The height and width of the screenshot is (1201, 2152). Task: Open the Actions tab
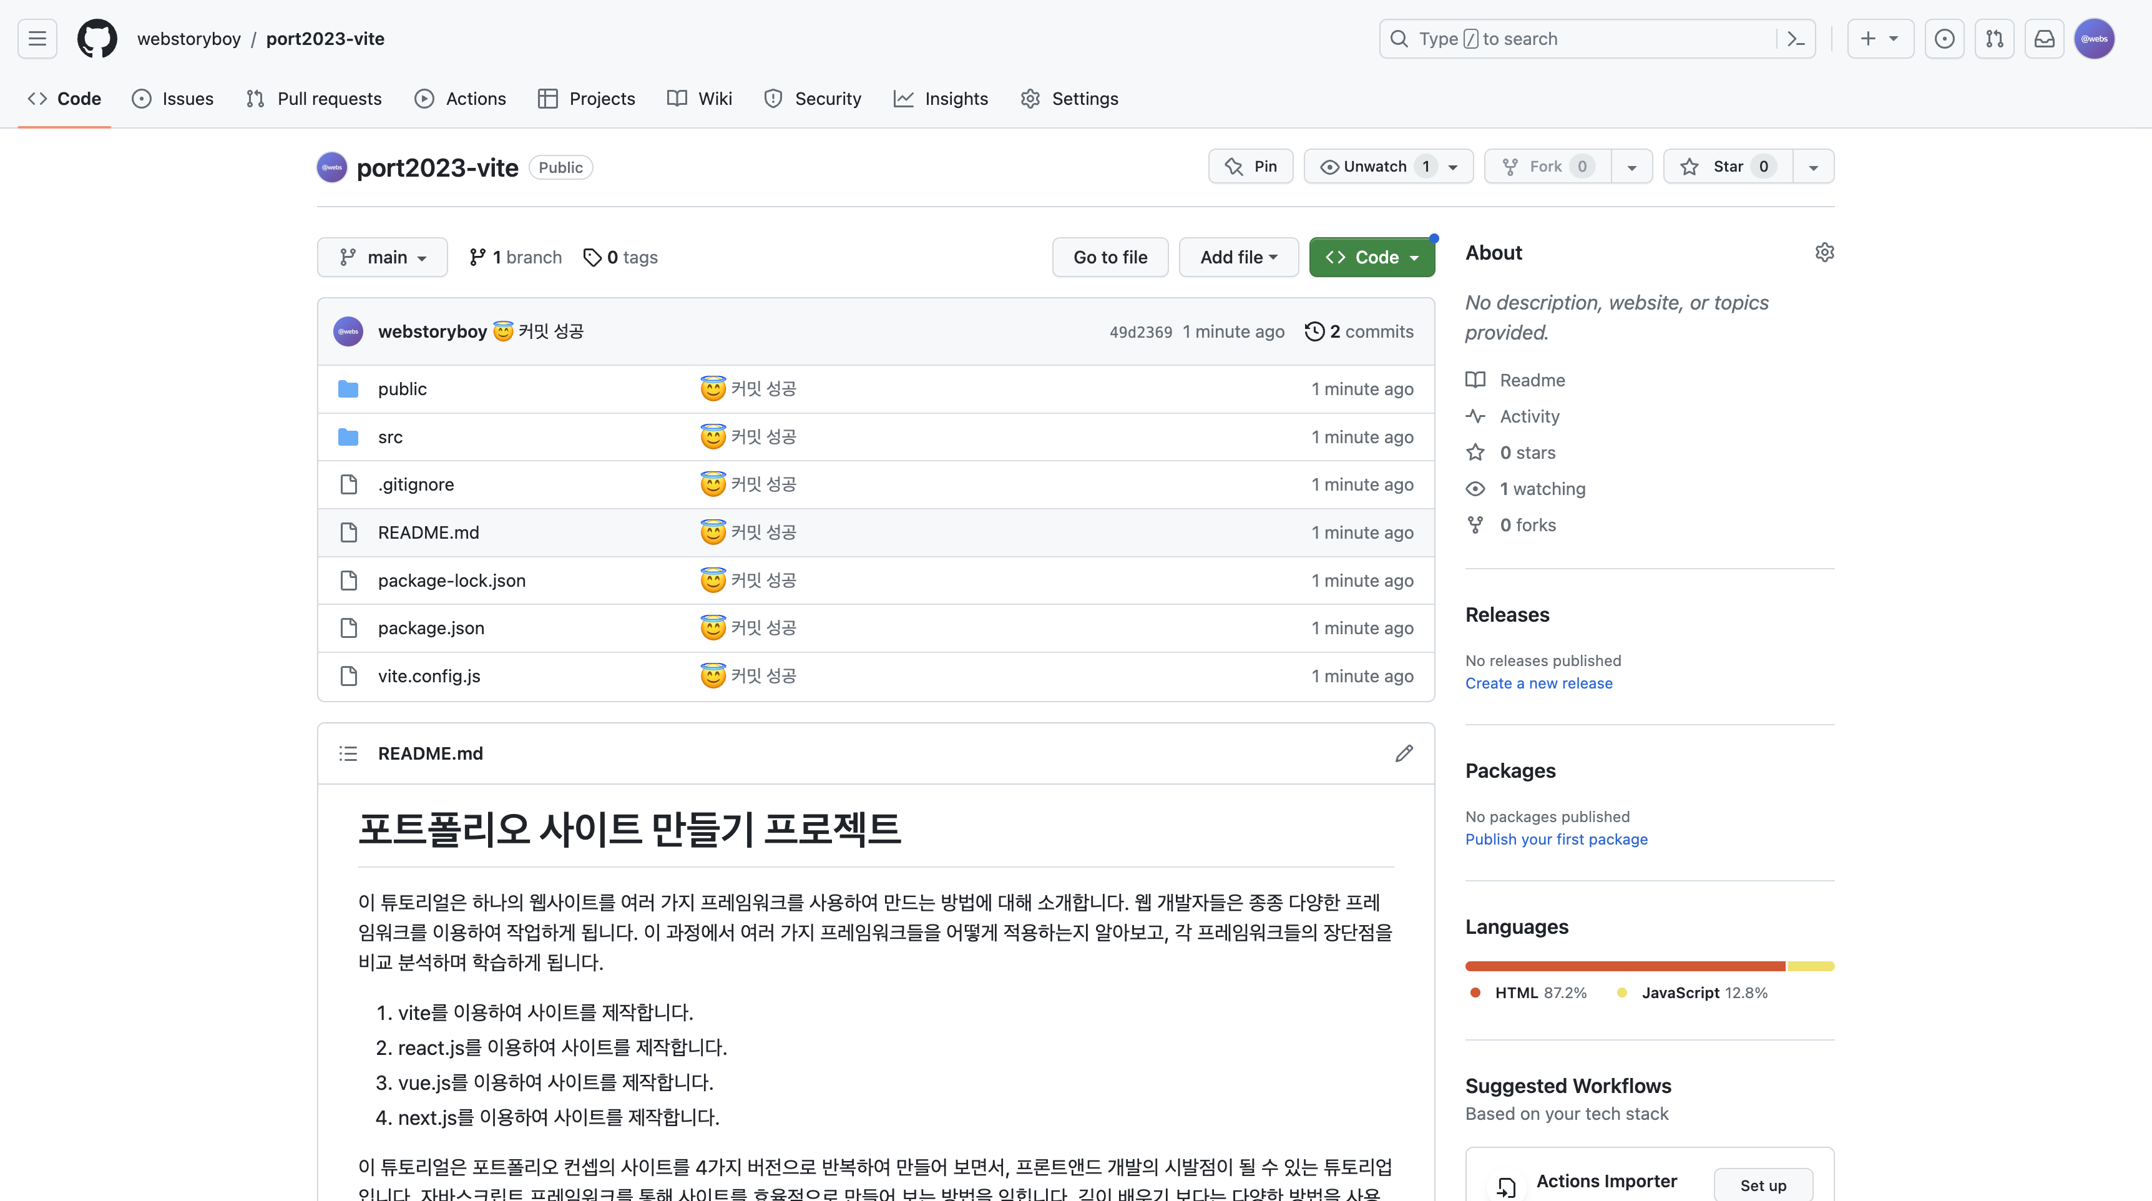click(x=461, y=99)
